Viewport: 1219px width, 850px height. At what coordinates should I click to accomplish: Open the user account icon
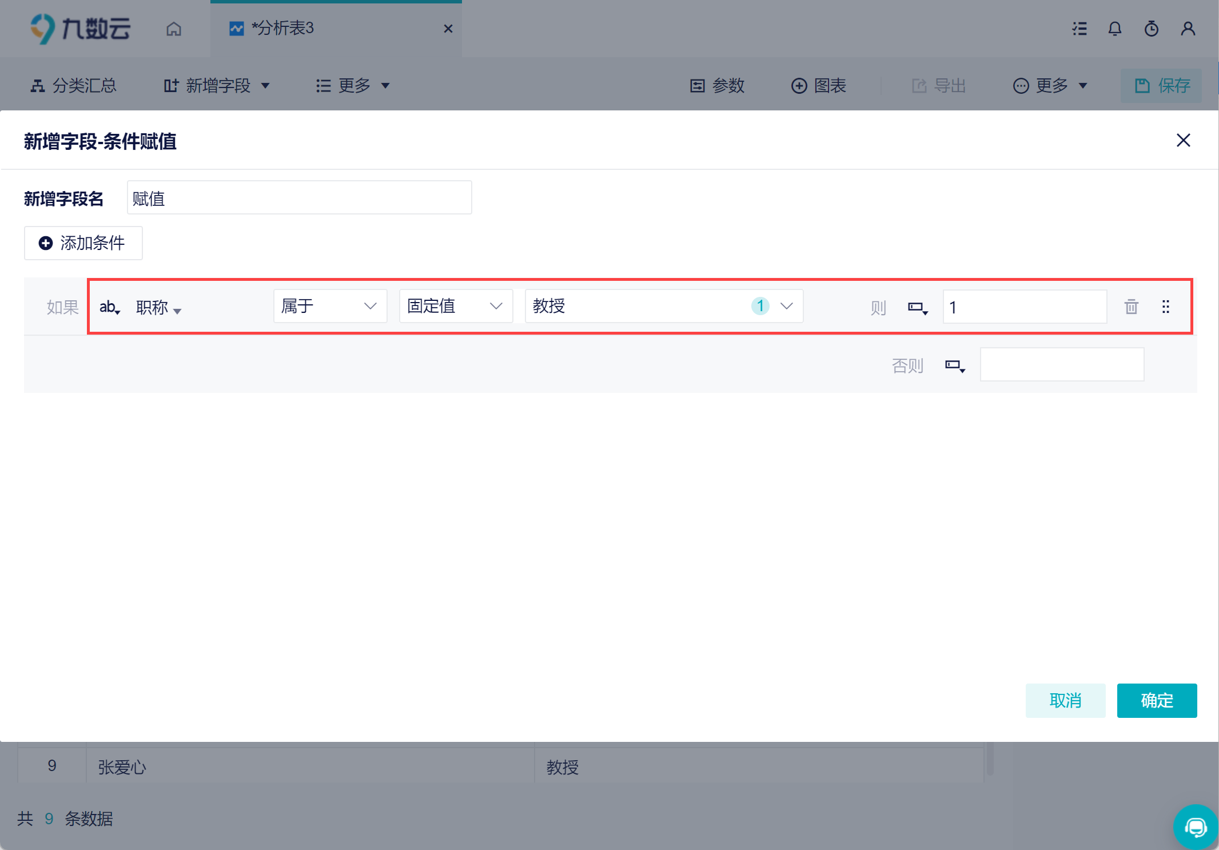pyautogui.click(x=1188, y=29)
